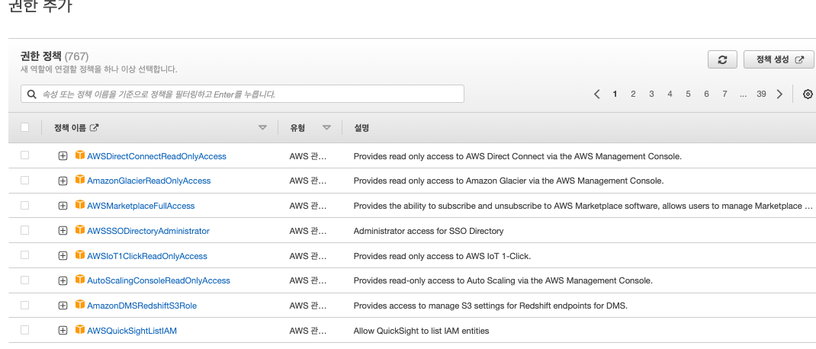Expand the AWSDirectConnectReadOnlyAccess policy details

(63, 156)
